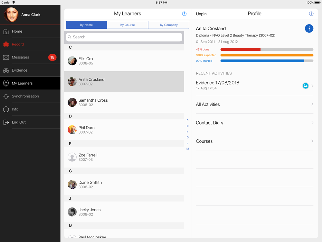Open help question mark in My Learners
322x242 pixels.
point(184,14)
